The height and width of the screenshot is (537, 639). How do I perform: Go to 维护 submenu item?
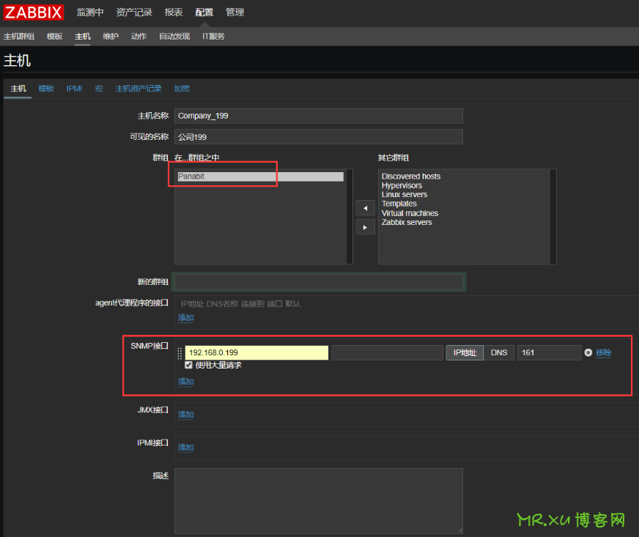[111, 36]
